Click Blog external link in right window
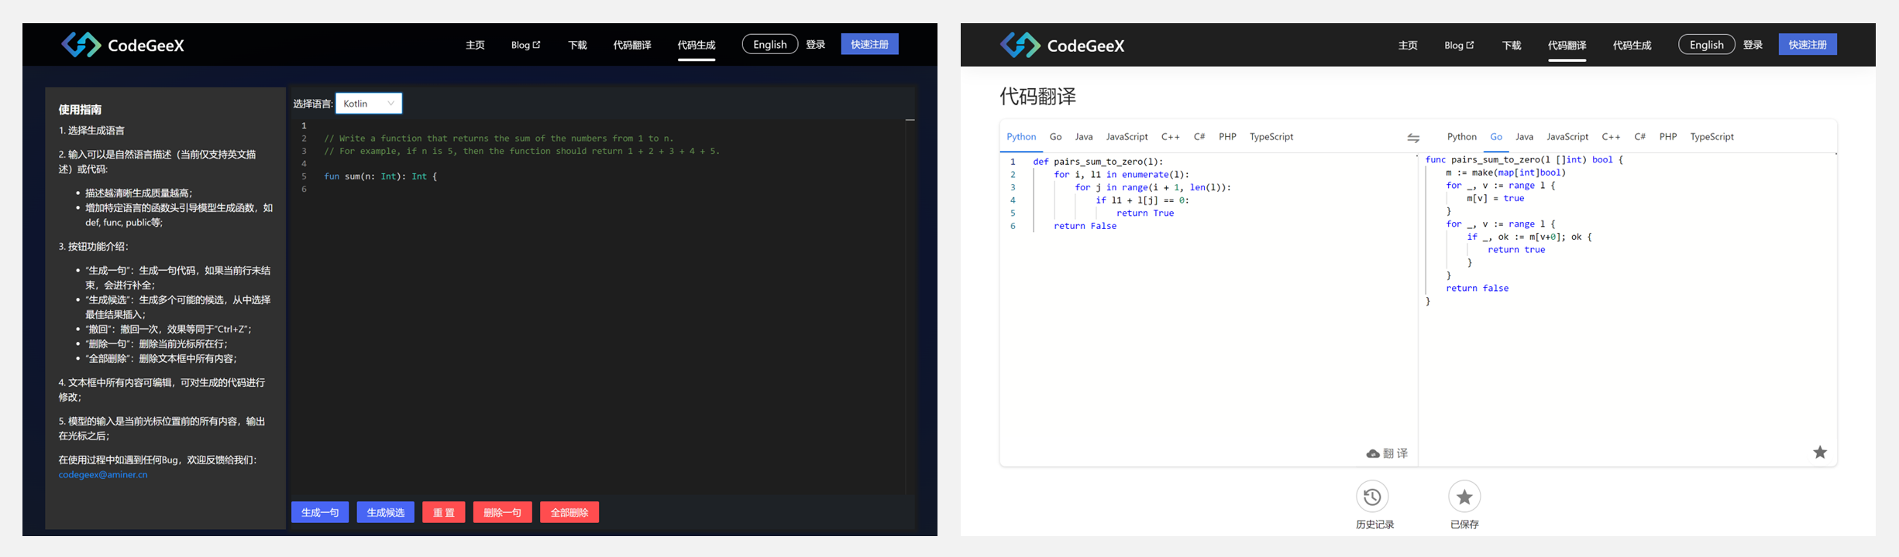The image size is (1899, 557). [x=1459, y=45]
